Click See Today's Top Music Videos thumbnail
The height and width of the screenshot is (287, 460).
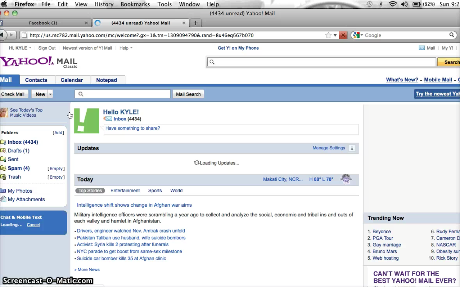[4, 113]
